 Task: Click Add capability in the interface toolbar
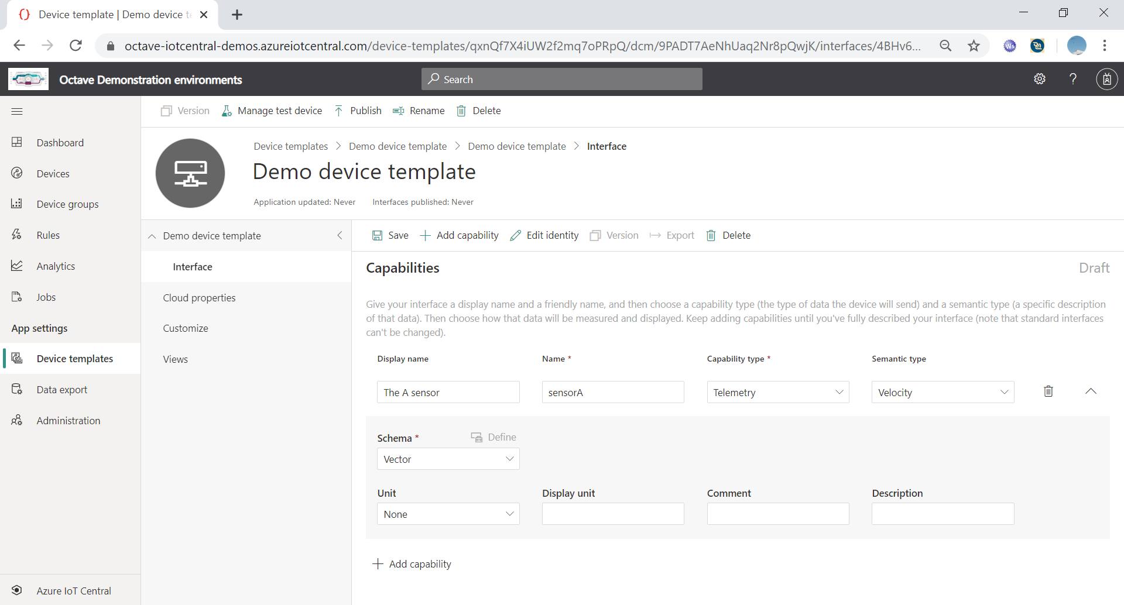460,235
